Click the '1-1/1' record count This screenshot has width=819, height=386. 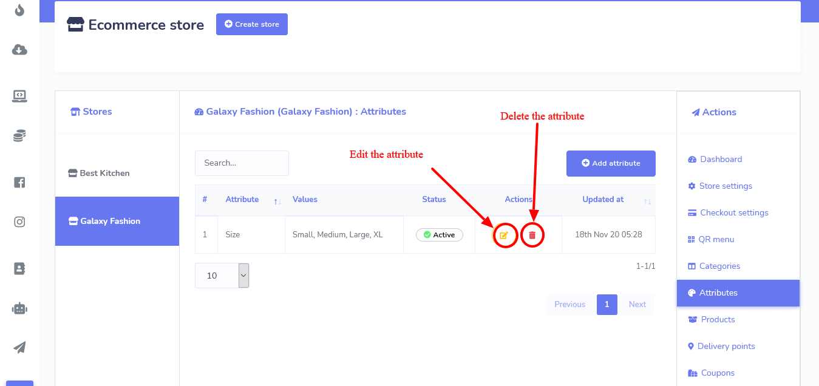pyautogui.click(x=645, y=266)
